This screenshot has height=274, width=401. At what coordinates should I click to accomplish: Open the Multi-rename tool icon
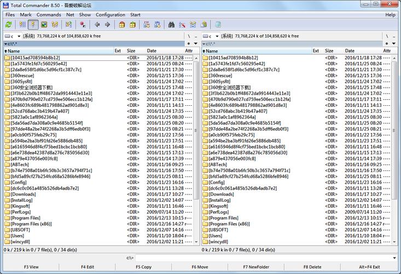coord(182,25)
